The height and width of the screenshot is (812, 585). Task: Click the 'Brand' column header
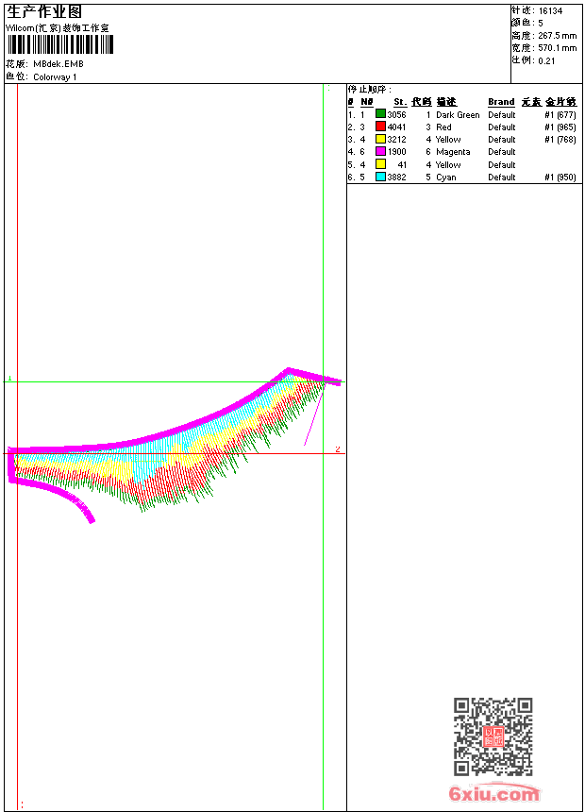[501, 102]
